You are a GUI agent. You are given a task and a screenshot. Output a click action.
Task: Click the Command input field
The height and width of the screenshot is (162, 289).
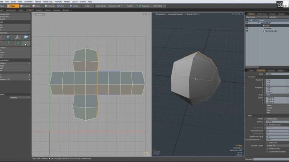pyautogui.click(x=271, y=159)
